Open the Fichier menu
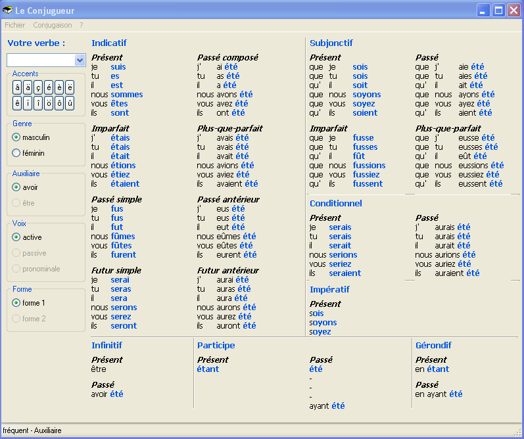The image size is (524, 439). click(14, 25)
